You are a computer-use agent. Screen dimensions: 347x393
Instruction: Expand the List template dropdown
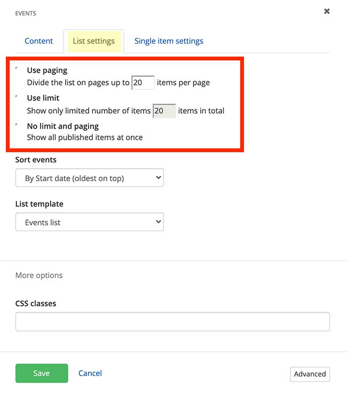pyautogui.click(x=90, y=223)
